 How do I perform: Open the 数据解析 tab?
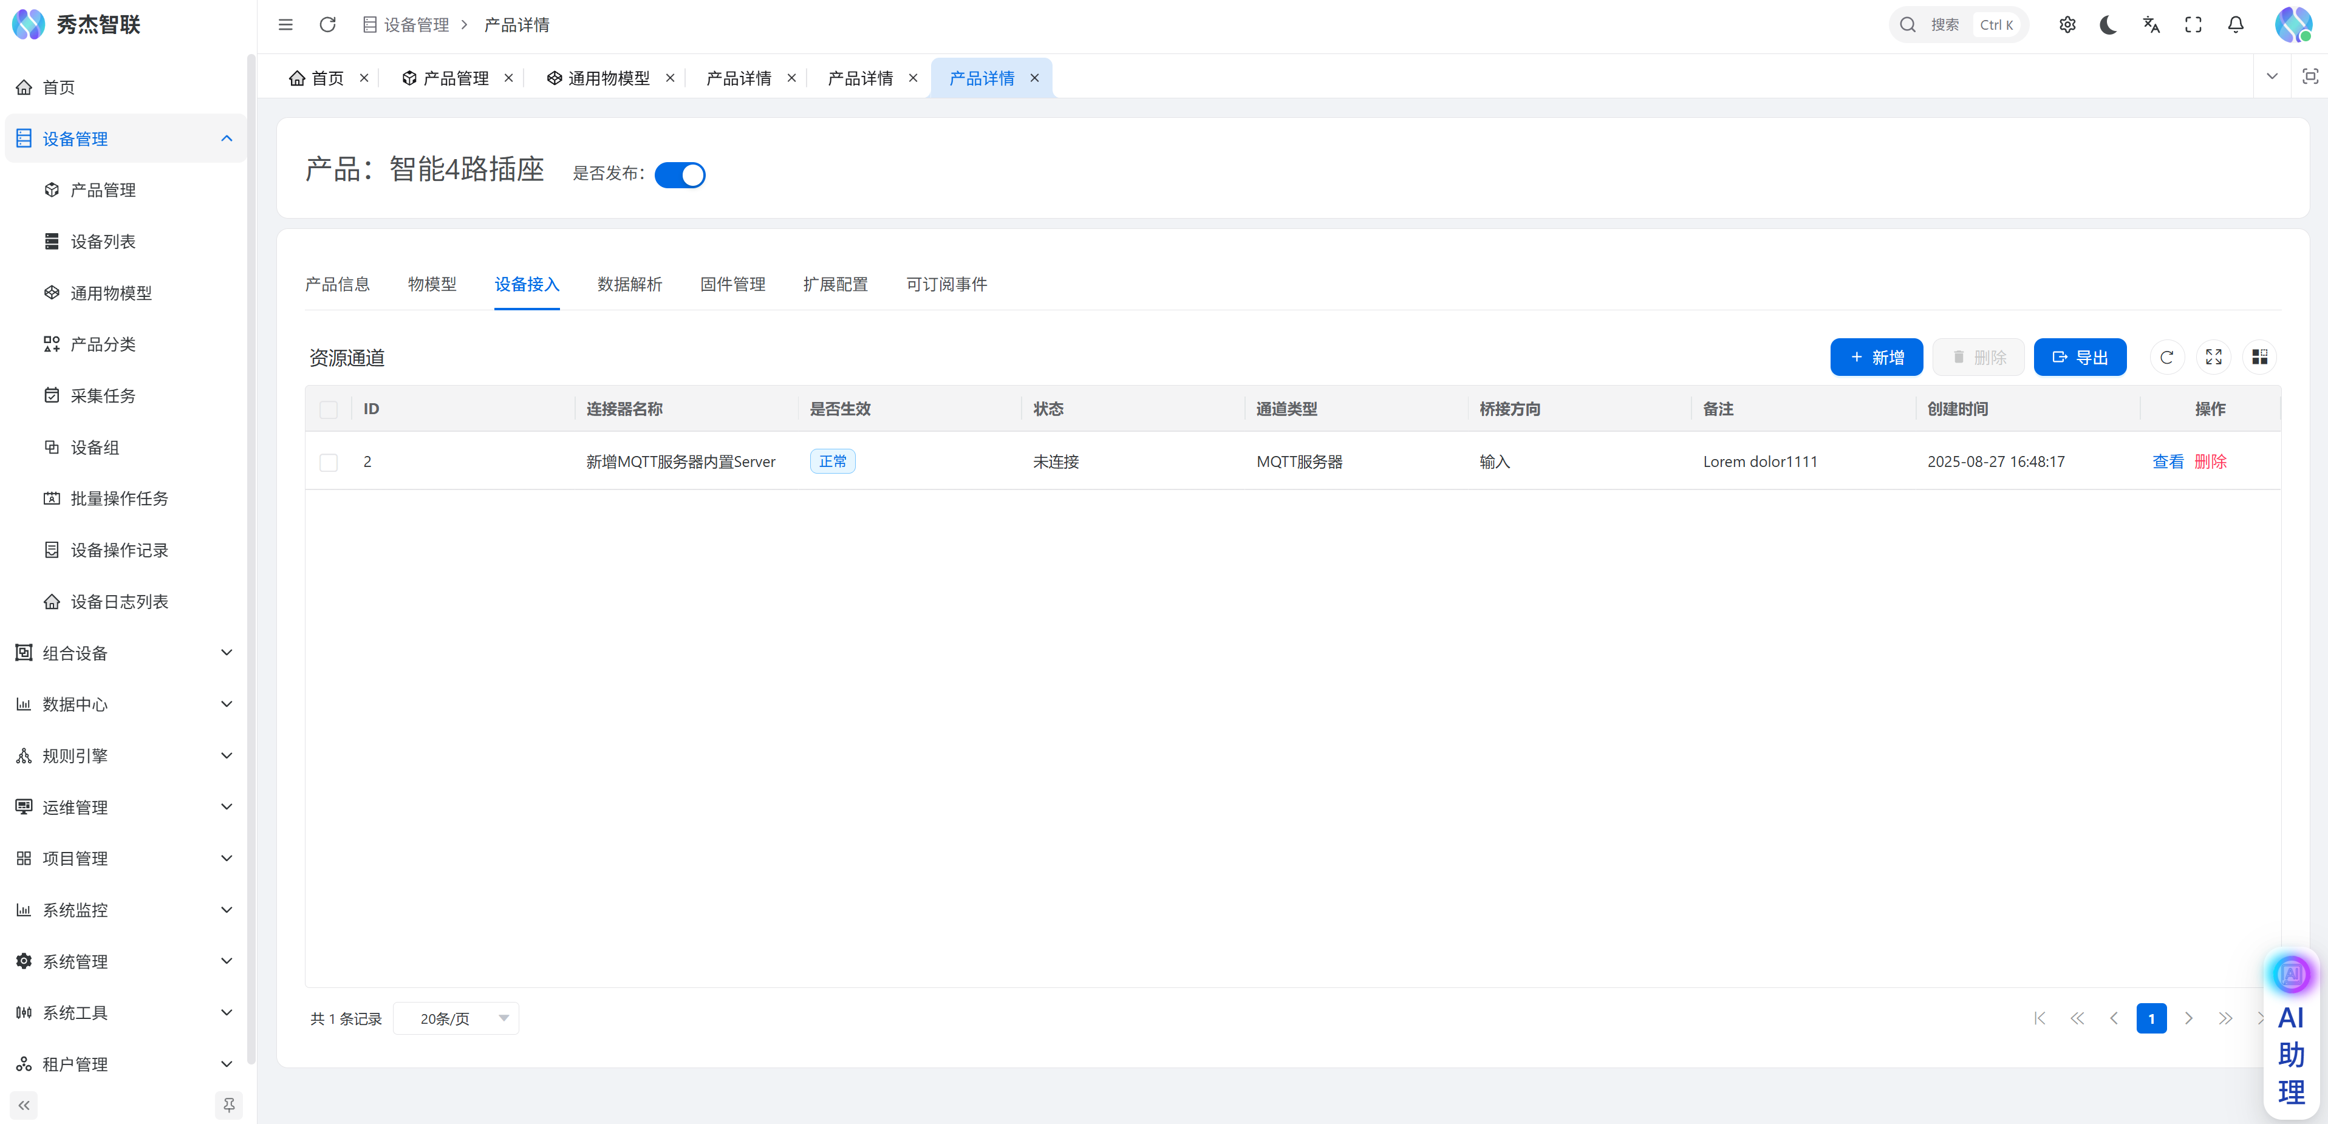[629, 285]
